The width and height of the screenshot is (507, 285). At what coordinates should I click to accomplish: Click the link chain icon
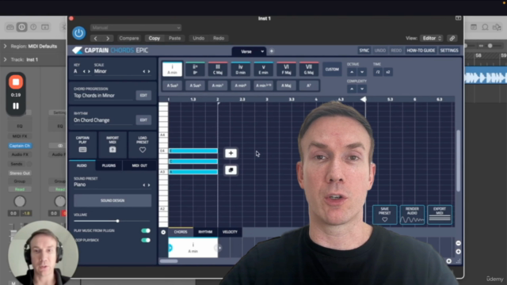click(x=452, y=38)
